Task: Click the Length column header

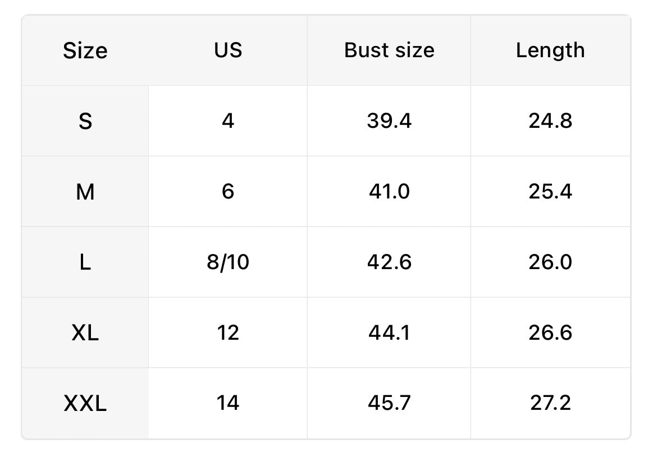Action: click(x=550, y=50)
